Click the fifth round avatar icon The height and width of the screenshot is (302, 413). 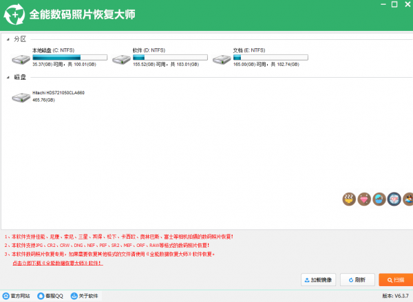[407, 199]
